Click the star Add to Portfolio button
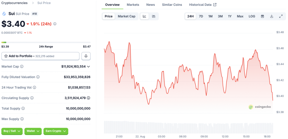Image resolution: width=288 pixels, height=139 pixels. coord(40,56)
